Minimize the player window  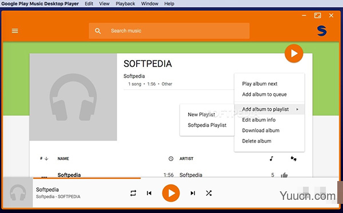304,15
